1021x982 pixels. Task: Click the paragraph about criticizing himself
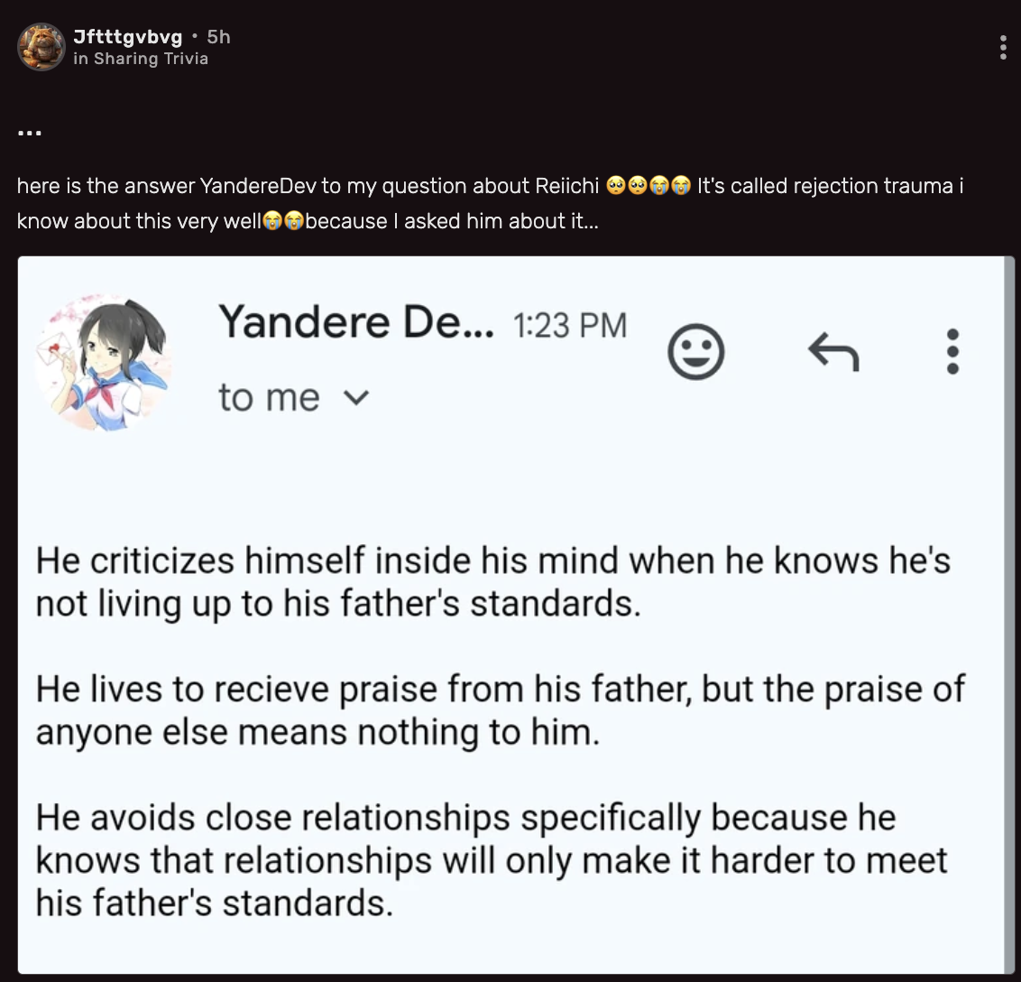click(492, 581)
